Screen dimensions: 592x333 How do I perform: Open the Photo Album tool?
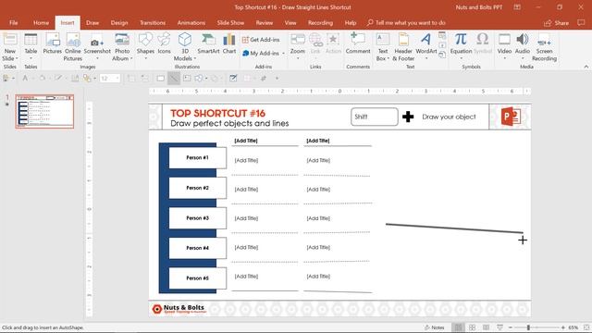(122, 47)
